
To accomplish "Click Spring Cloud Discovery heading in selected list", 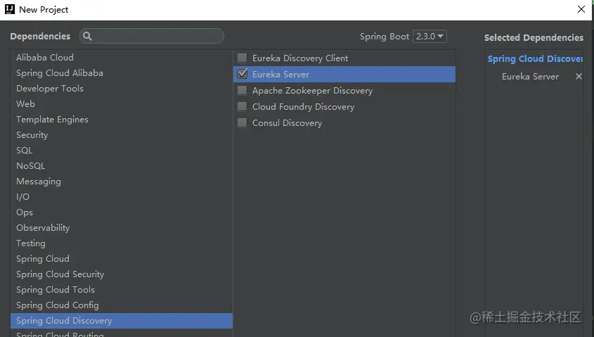I will [535, 59].
